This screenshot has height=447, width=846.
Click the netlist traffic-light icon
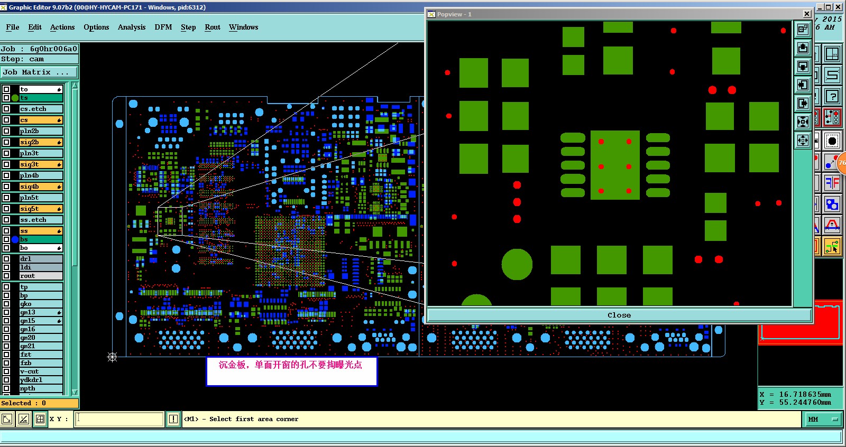point(832,117)
